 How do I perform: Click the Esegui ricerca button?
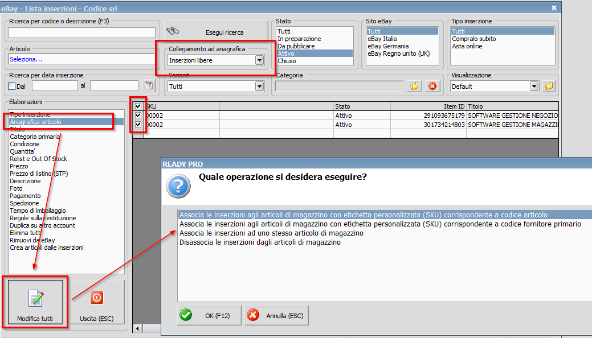(216, 32)
